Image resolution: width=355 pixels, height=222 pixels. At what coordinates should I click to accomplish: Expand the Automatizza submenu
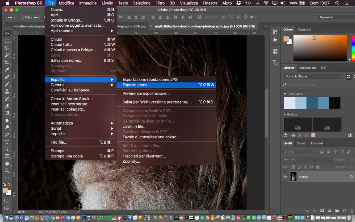81,123
